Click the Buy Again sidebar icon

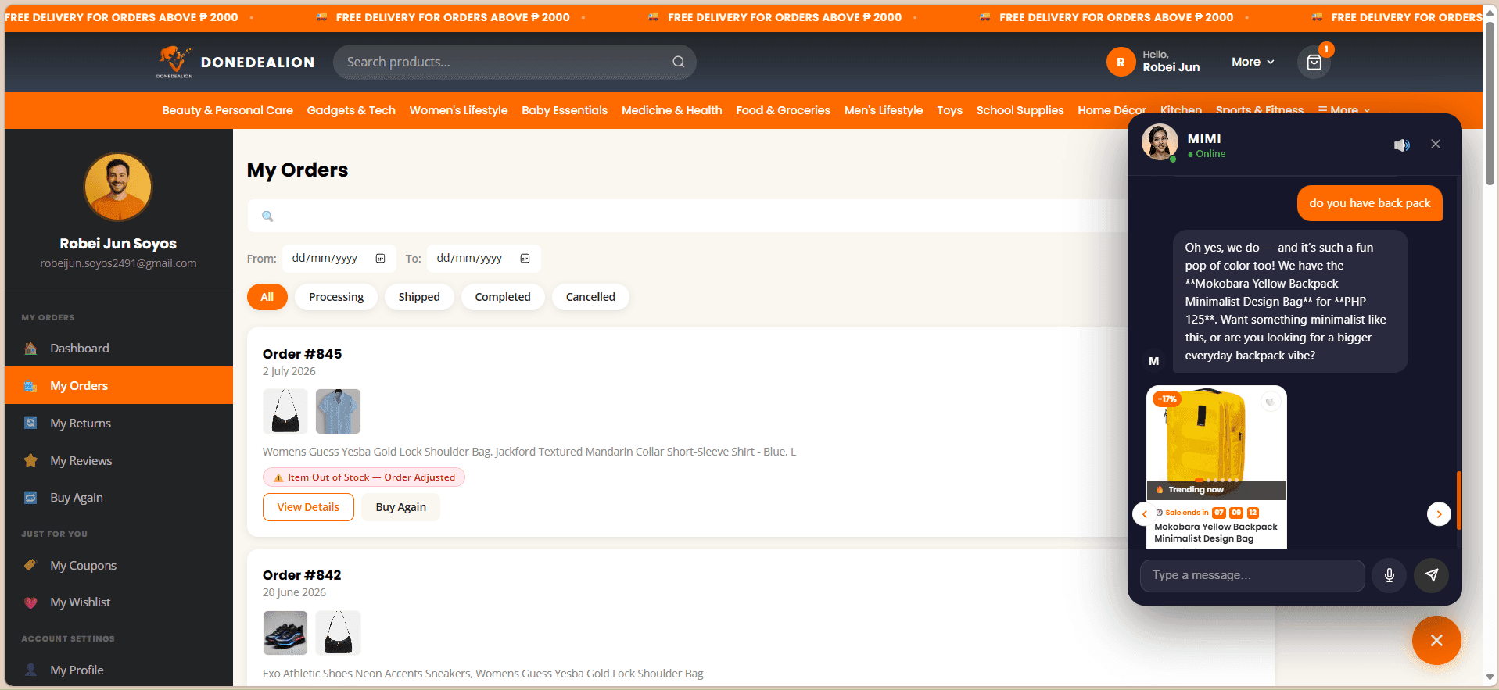(x=30, y=498)
